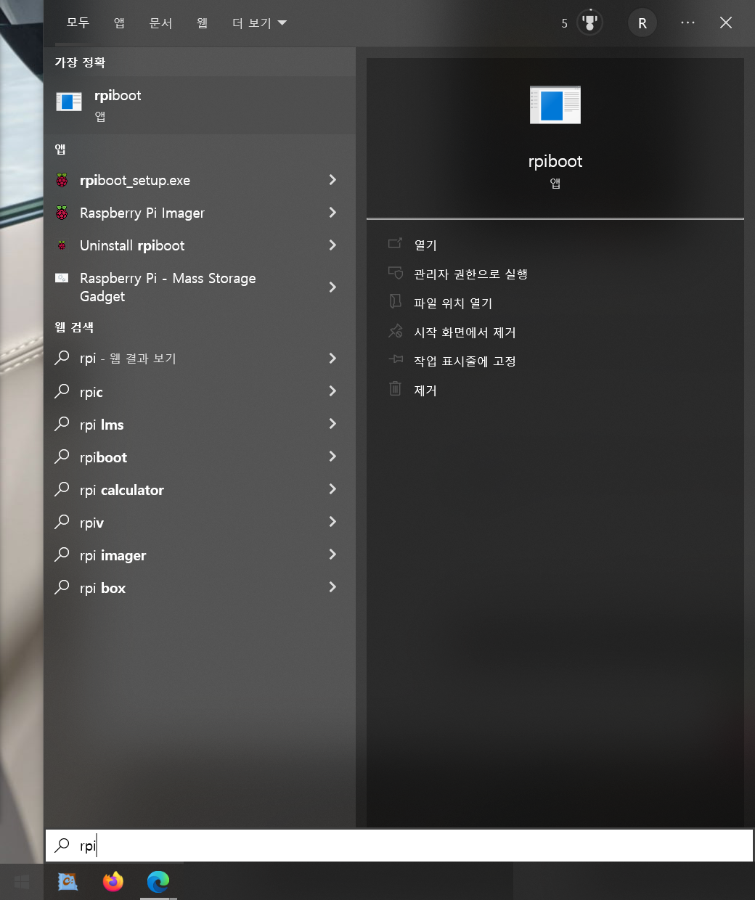Click the run as administrator shield icon

[395, 273]
